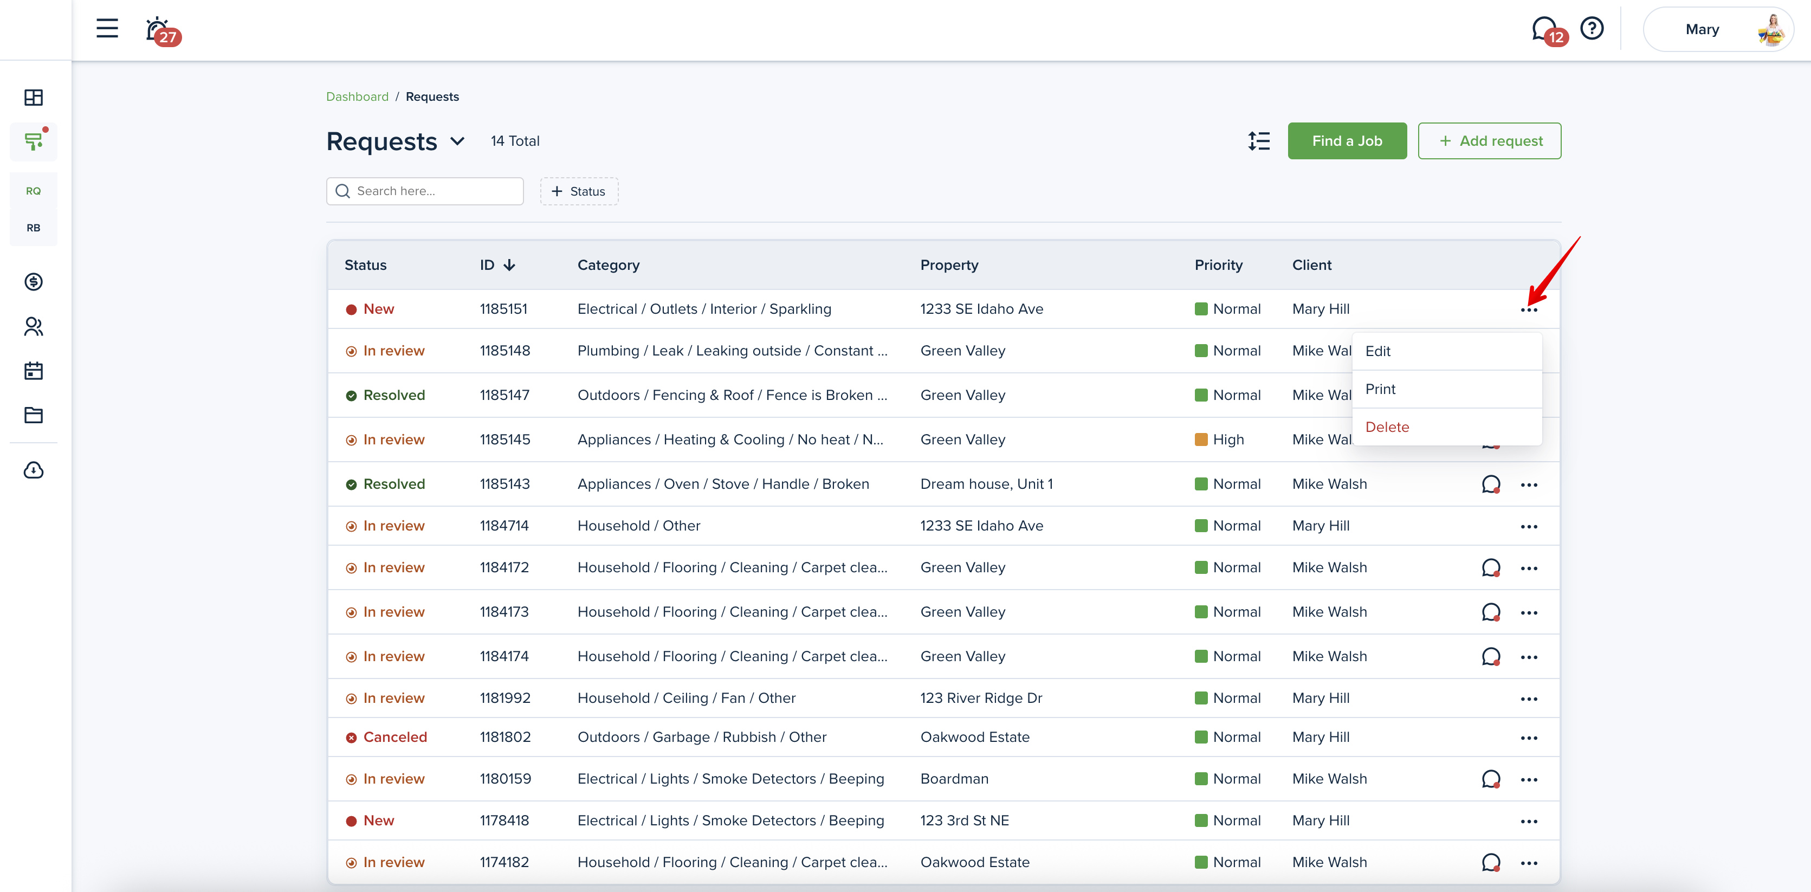This screenshot has height=892, width=1811.
Task: Click the cloud download icon in sidebar
Action: coord(33,470)
